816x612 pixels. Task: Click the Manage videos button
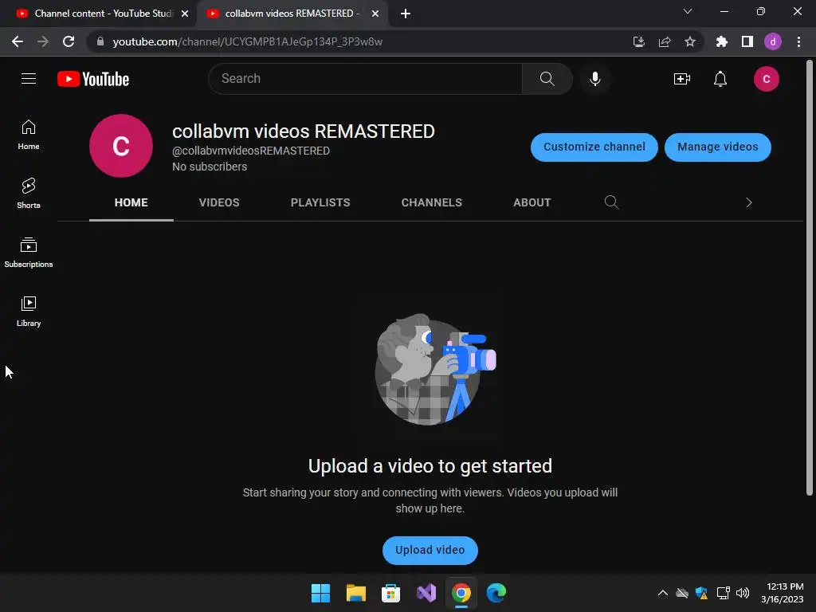[718, 147]
